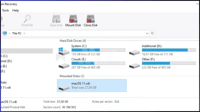Click "222 GB free of 465 GB" text
The height and width of the screenshot is (112, 200).
(156, 67)
